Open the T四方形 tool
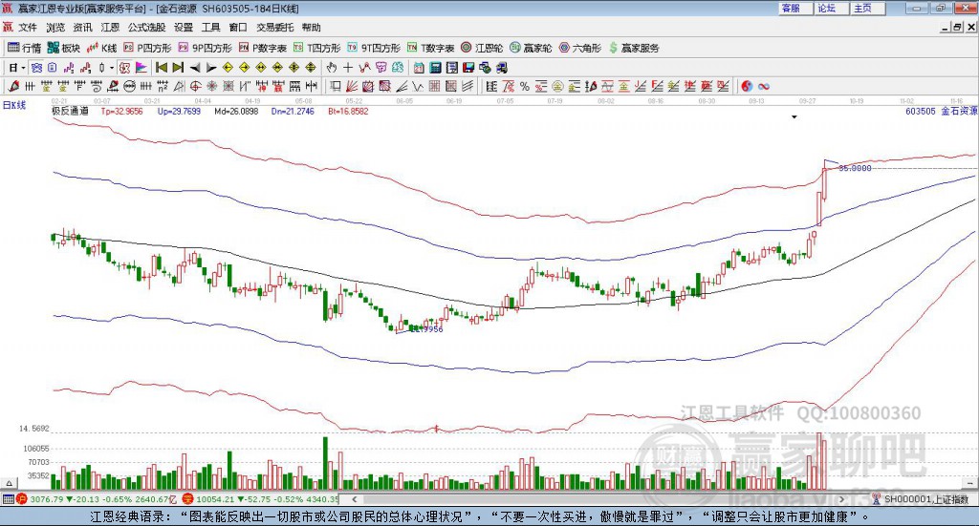979x526 pixels. 317,48
